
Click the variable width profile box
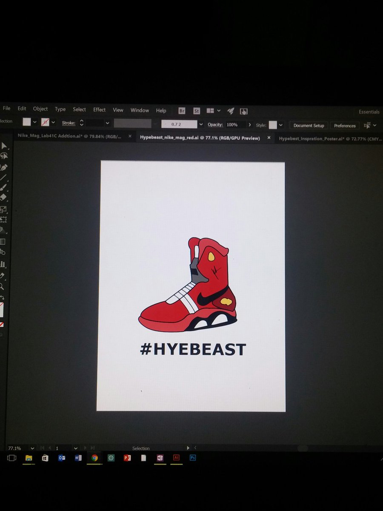point(132,123)
